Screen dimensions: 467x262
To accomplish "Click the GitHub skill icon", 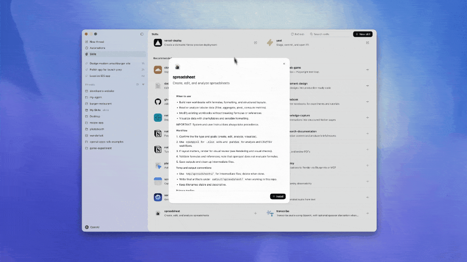I will pyautogui.click(x=158, y=102).
